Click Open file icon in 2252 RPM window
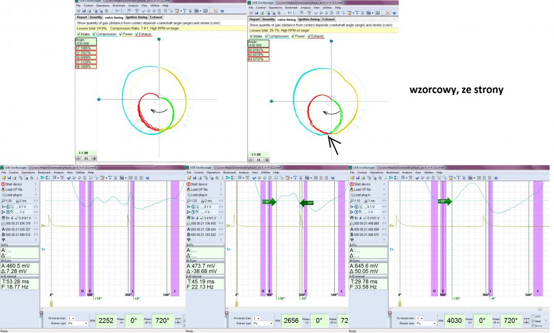Image resolution: width=554 pixels, height=333 pixels. tap(4, 178)
